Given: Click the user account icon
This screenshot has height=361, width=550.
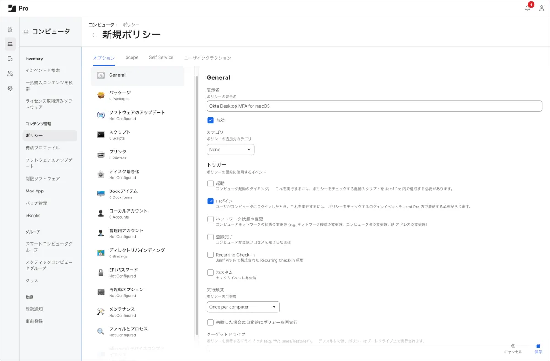Looking at the screenshot, I should 541,8.
